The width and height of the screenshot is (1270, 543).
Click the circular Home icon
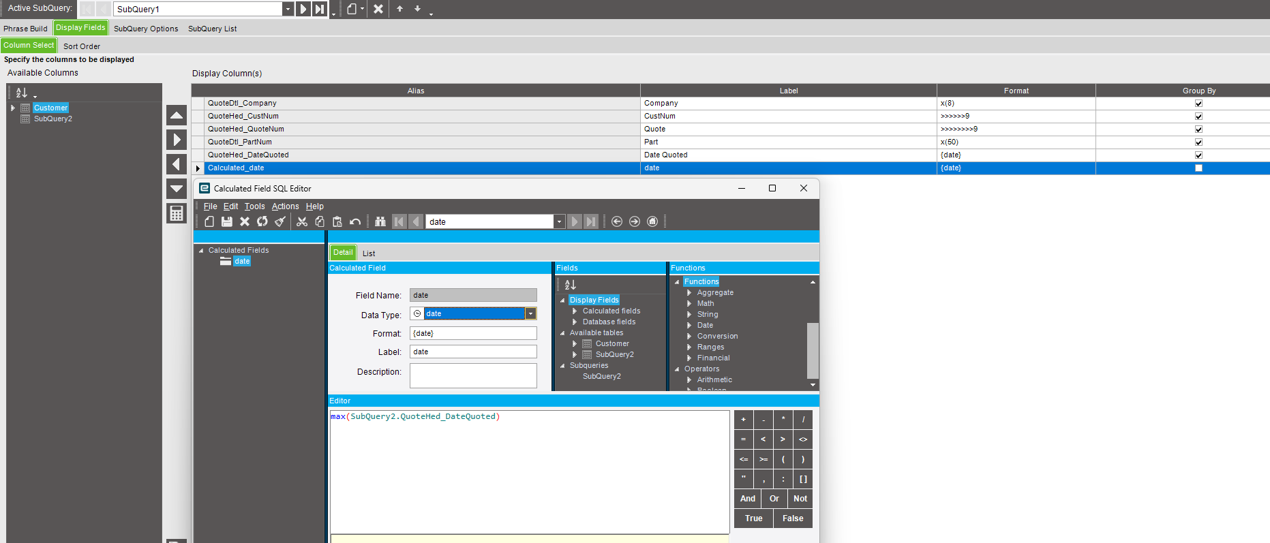(652, 221)
